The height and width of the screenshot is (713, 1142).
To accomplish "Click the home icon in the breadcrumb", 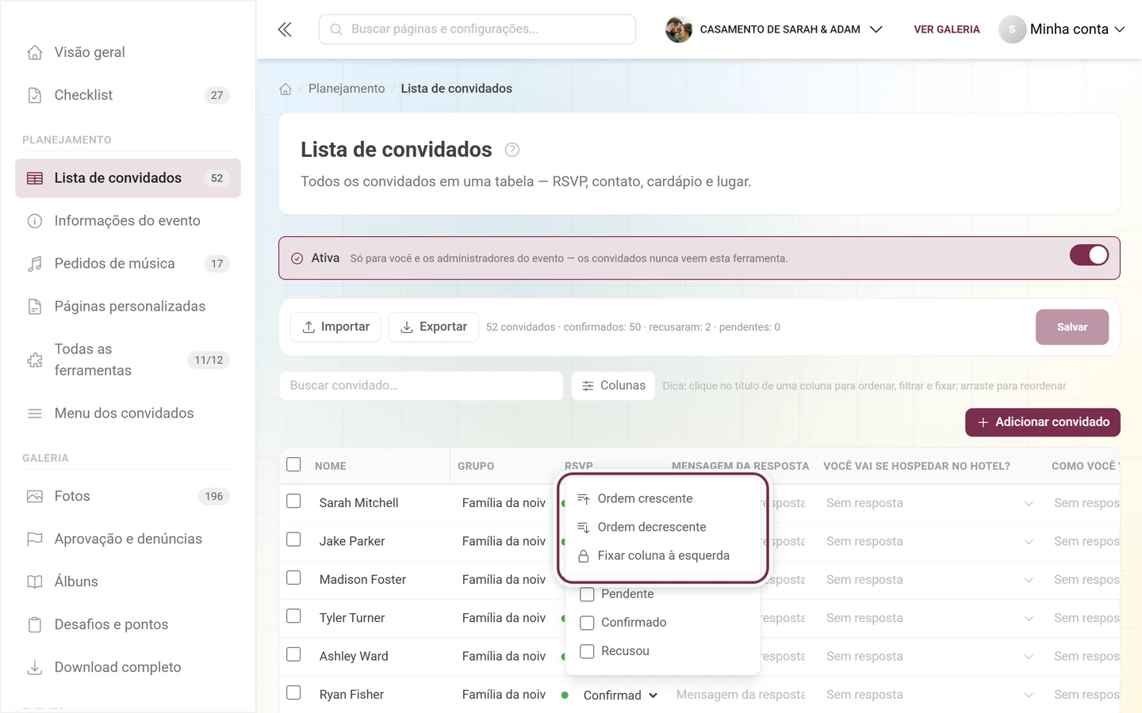I will coord(285,89).
